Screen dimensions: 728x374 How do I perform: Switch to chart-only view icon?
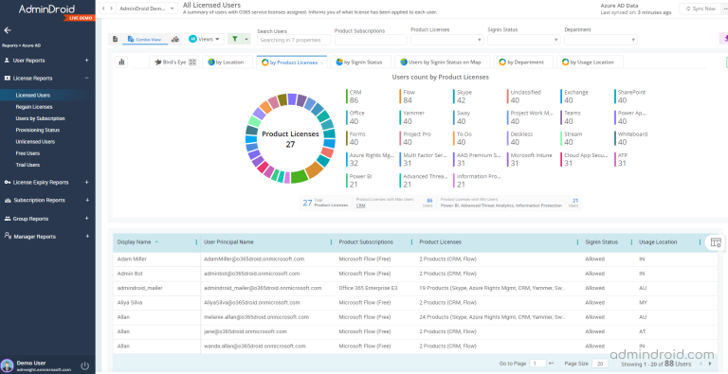(x=175, y=40)
